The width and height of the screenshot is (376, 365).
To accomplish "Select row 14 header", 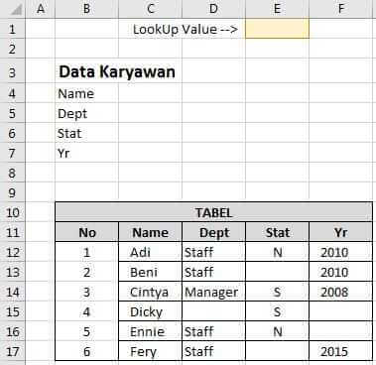I will point(13,292).
